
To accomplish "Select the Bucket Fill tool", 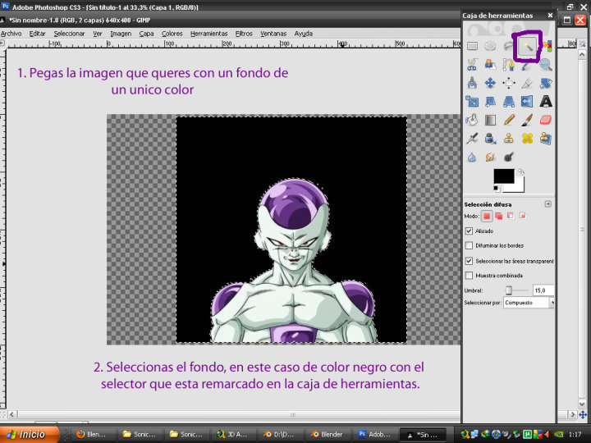I will point(472,120).
